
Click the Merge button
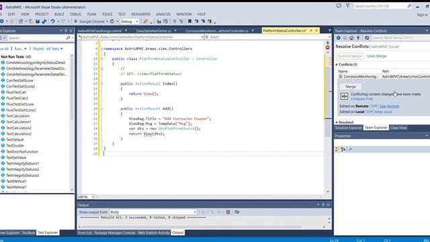[x=351, y=87]
